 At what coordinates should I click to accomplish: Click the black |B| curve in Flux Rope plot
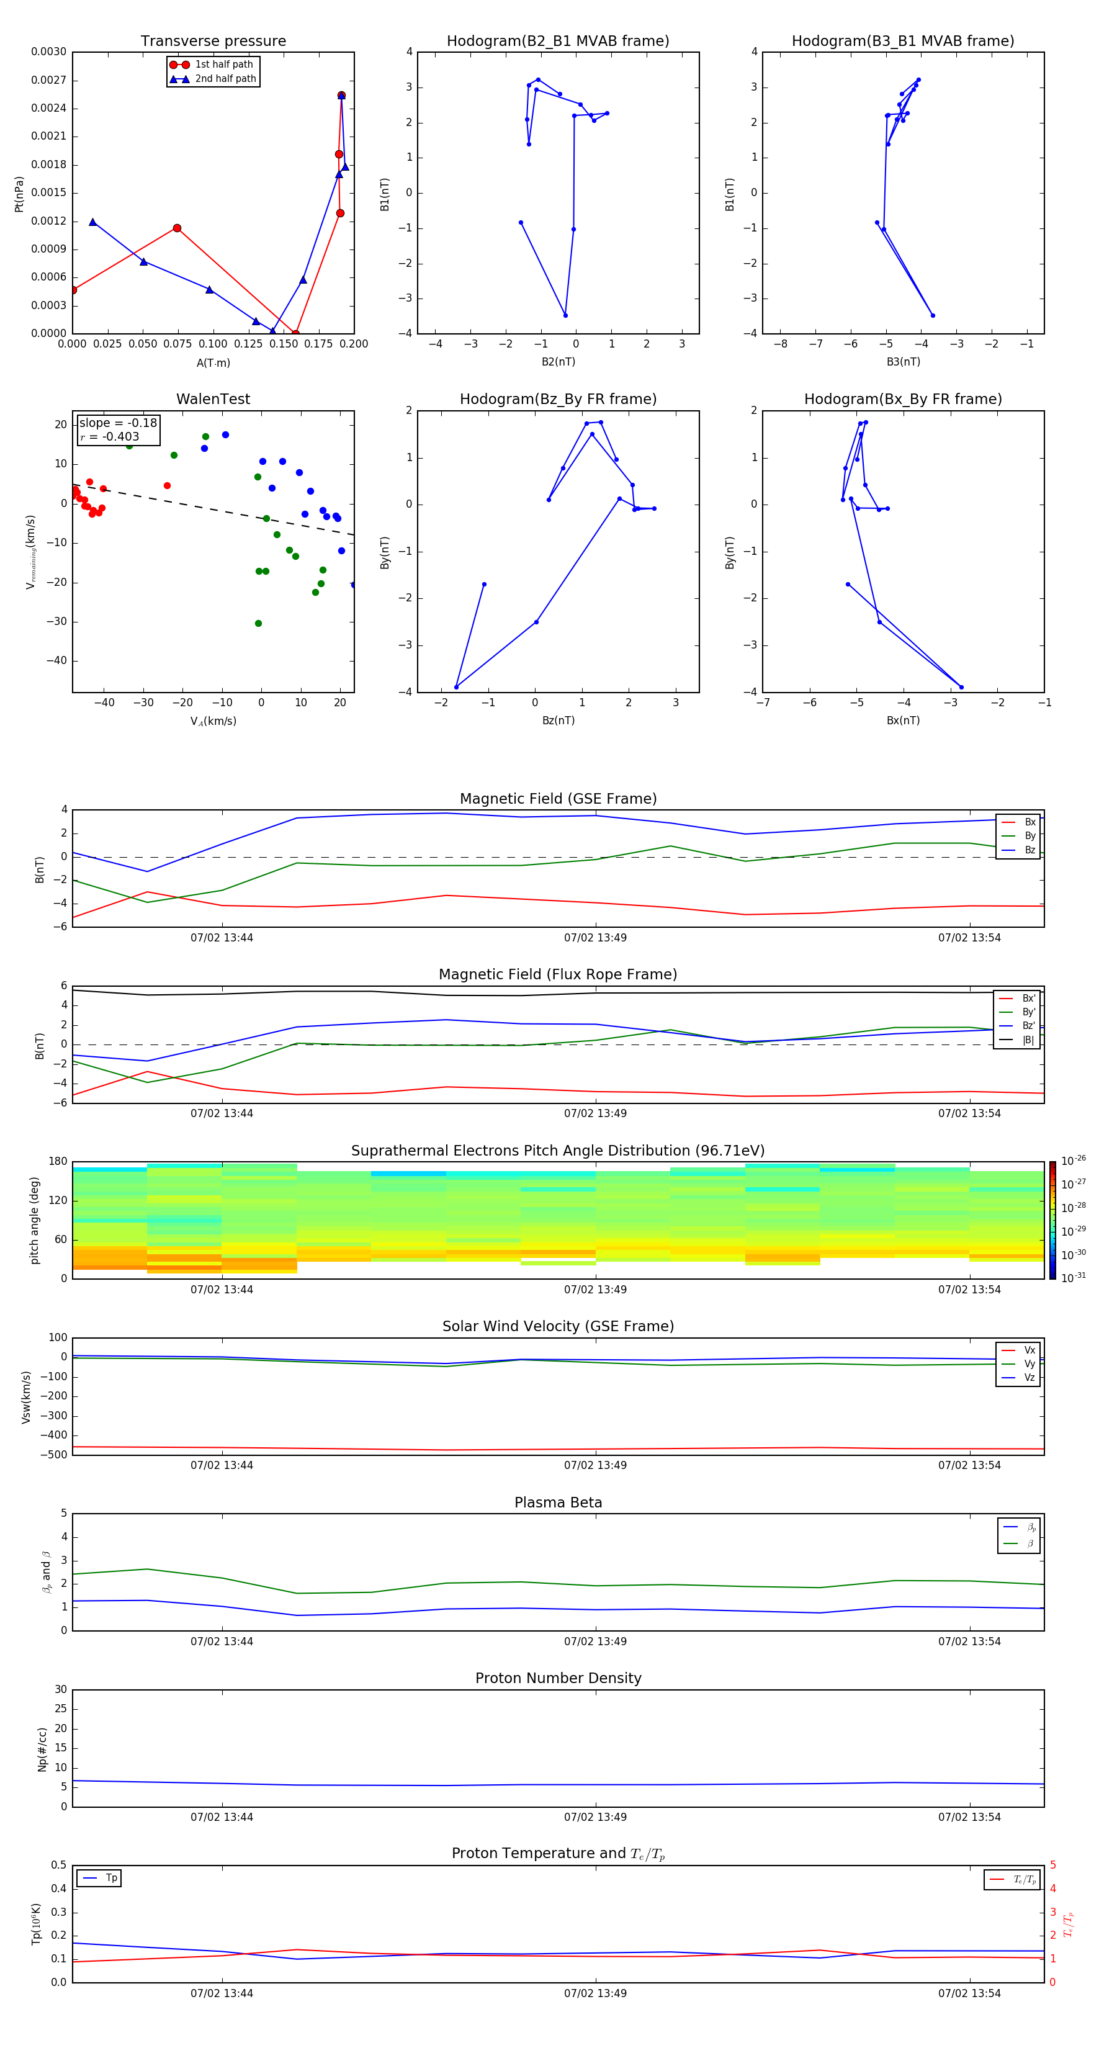pos(558,993)
